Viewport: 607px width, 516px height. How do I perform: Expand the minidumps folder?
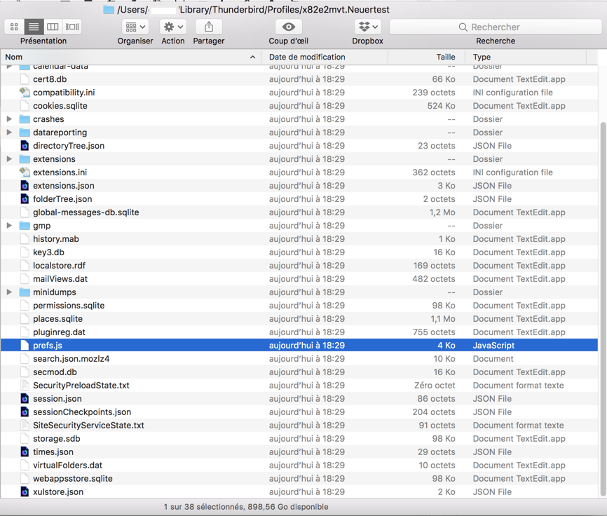[9, 292]
